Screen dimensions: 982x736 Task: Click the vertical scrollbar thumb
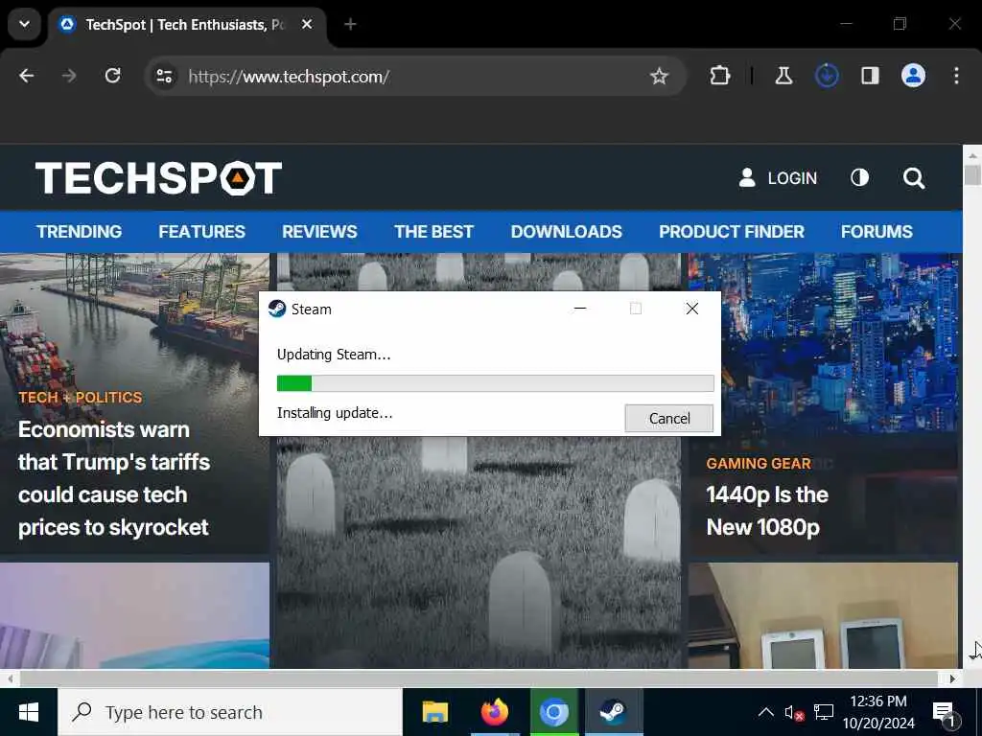[x=972, y=174]
